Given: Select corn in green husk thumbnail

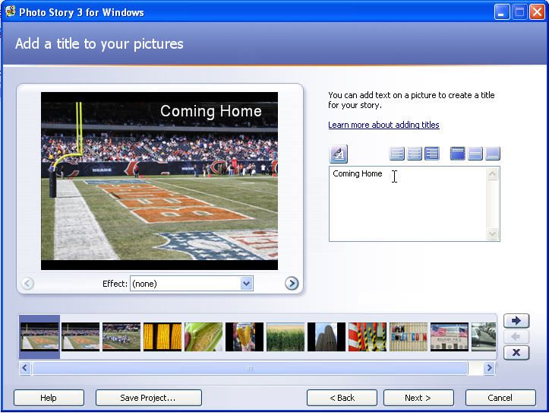Looking at the screenshot, I should click(x=204, y=337).
